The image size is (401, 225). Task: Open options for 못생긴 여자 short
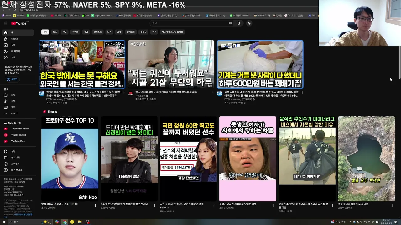pos(273,205)
